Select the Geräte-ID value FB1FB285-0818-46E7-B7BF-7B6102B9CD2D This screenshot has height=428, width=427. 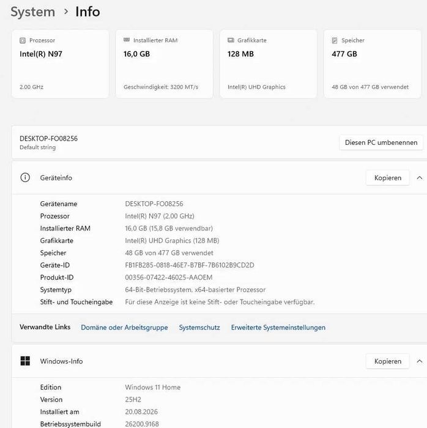click(x=190, y=265)
